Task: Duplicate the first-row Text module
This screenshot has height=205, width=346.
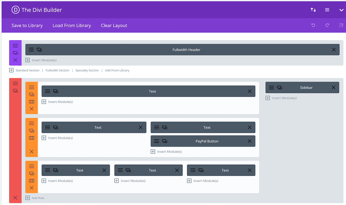Action: pos(56,91)
